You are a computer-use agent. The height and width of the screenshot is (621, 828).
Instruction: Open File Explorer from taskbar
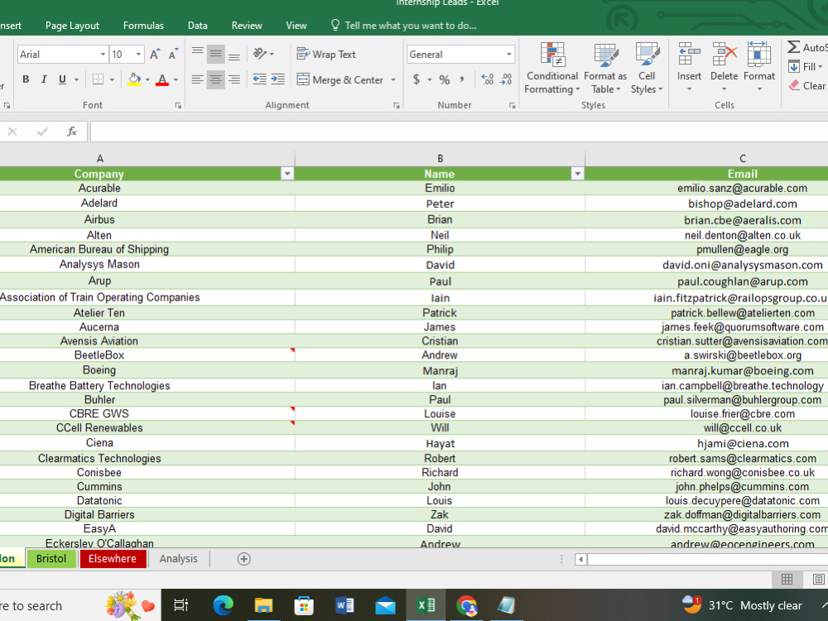click(x=263, y=605)
